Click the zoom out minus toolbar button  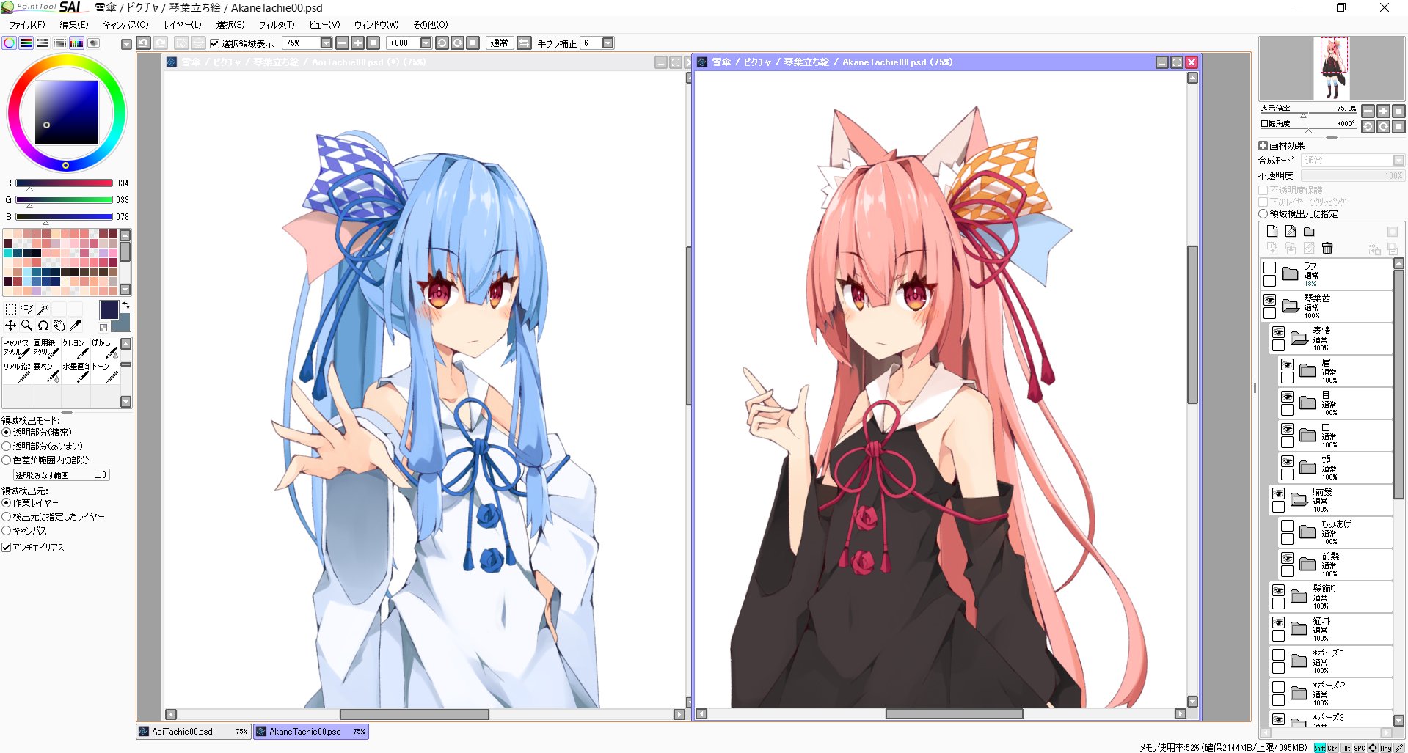(x=341, y=43)
